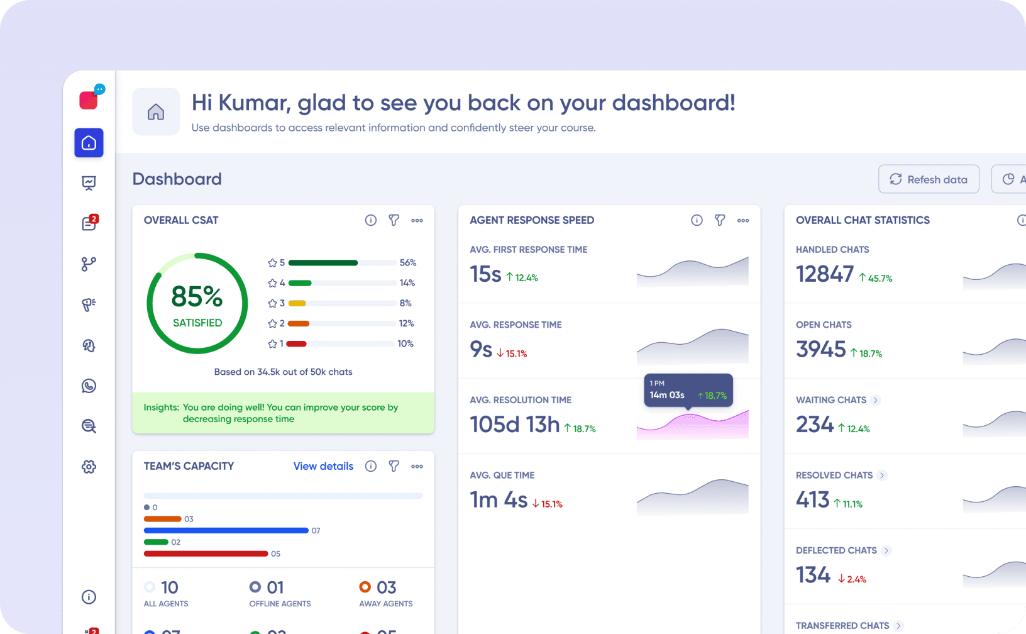Open the campaigns megaphone sidebar icon
Image resolution: width=1026 pixels, height=634 pixels.
click(89, 305)
